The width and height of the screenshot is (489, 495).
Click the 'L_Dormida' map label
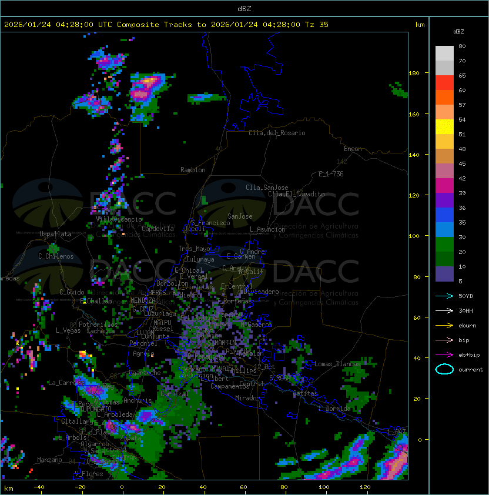334,409
